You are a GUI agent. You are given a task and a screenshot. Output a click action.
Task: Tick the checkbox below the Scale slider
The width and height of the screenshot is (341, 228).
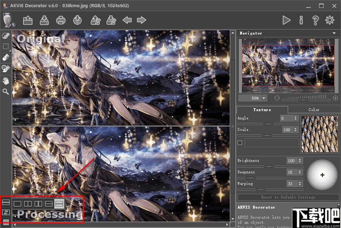point(240,143)
